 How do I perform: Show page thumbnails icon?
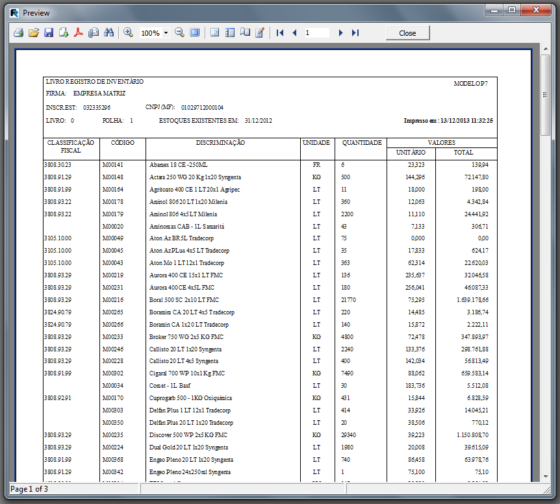point(230,33)
